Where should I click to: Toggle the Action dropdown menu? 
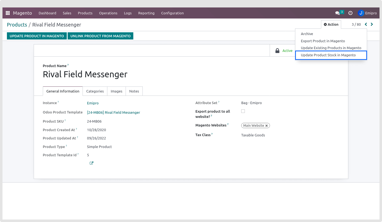pyautogui.click(x=331, y=24)
